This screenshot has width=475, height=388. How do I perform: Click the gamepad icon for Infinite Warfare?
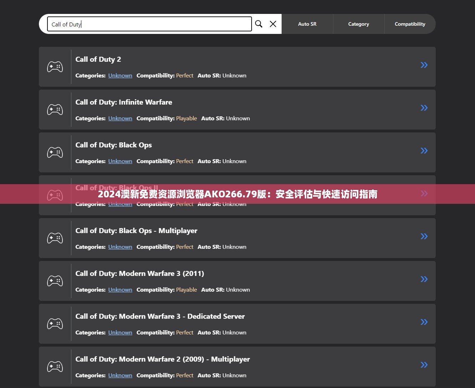[x=55, y=110]
